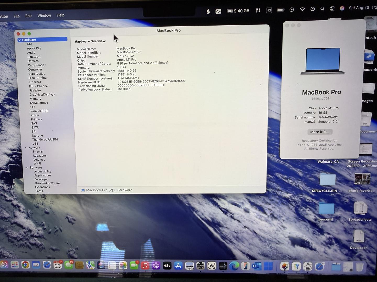Select Applications under Software

(43, 175)
